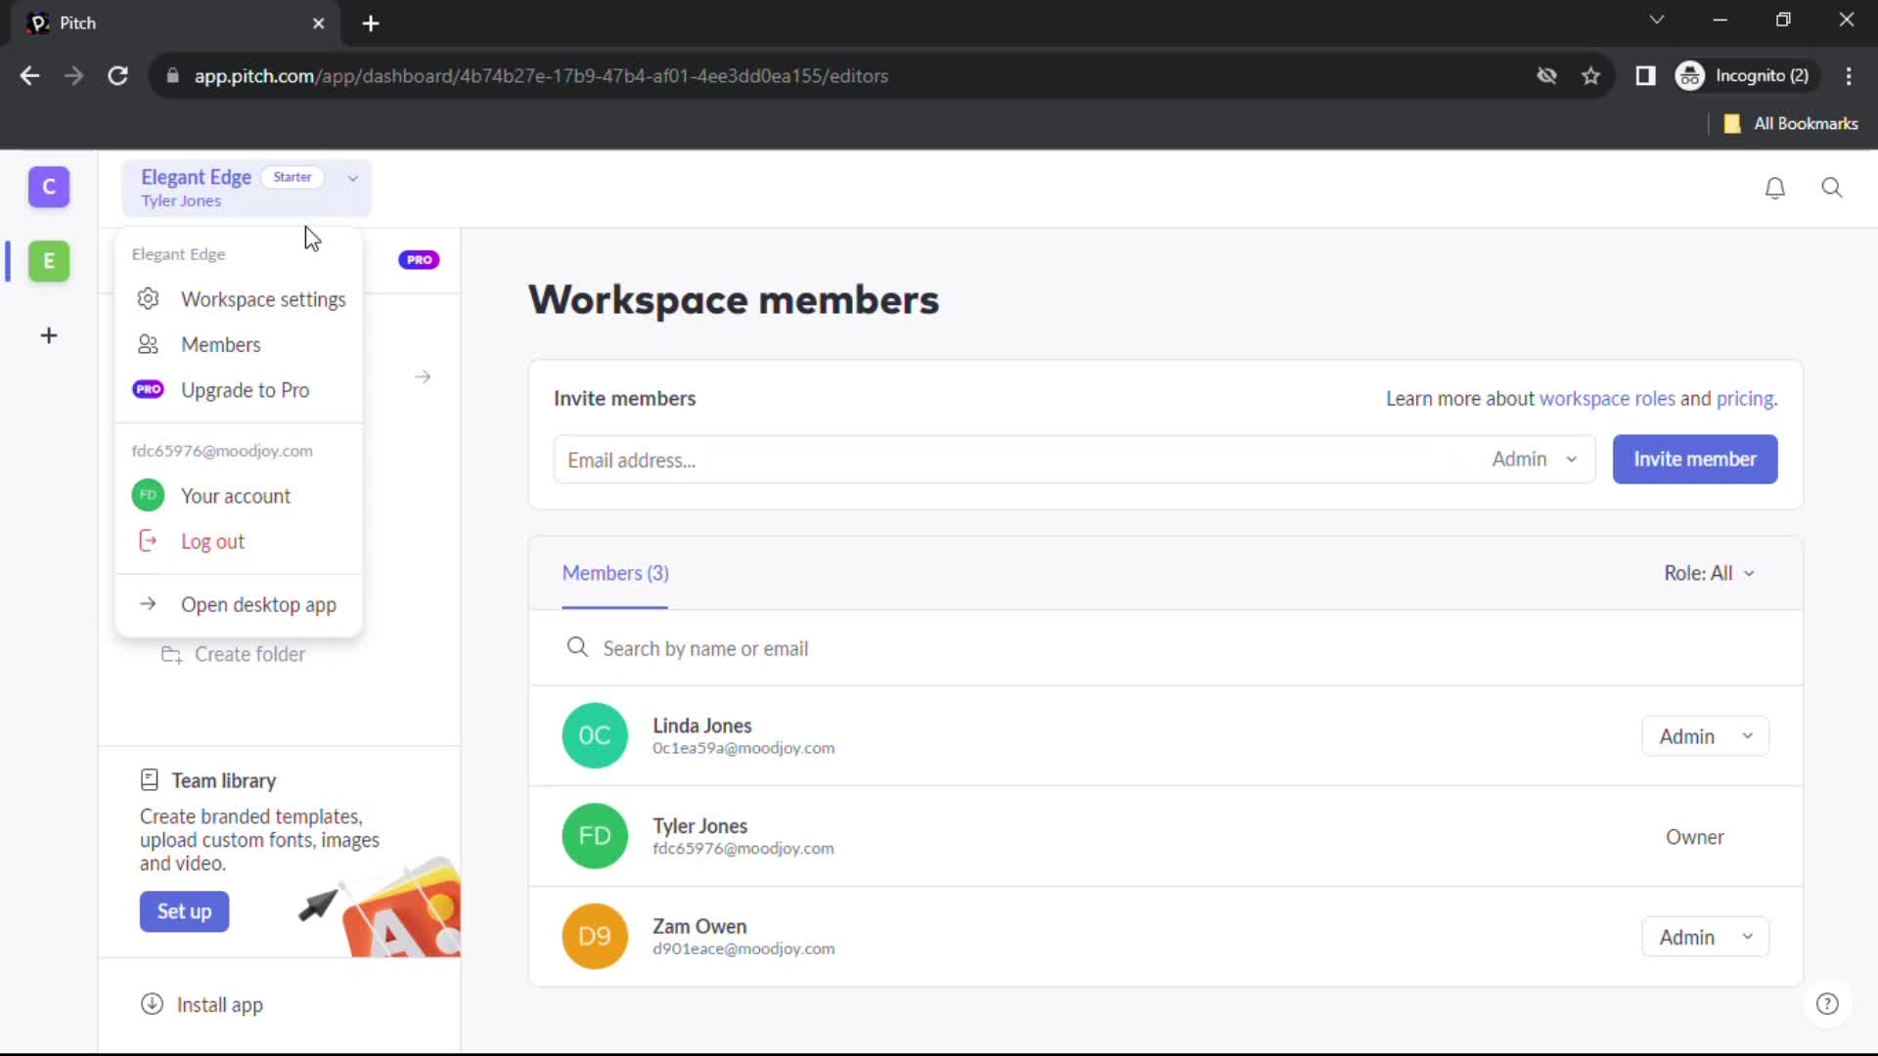Click the notification bell icon
Screen dimensions: 1878x1056
tap(1777, 187)
